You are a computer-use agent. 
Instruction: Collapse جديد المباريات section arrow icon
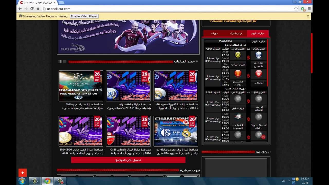(197, 61)
